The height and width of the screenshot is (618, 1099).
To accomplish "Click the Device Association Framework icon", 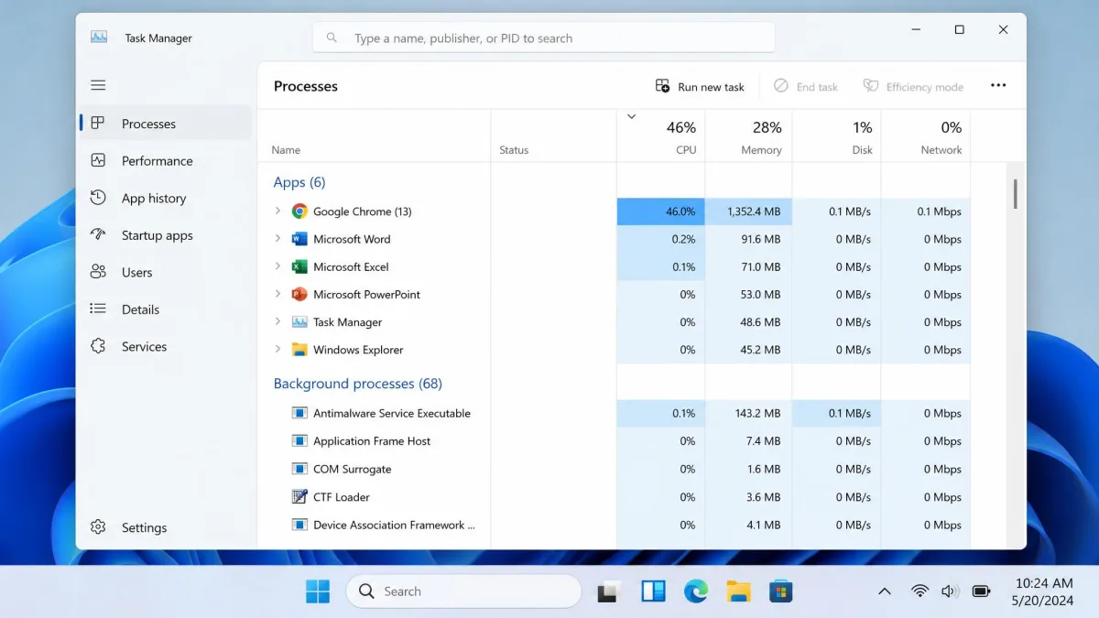I will point(299,525).
